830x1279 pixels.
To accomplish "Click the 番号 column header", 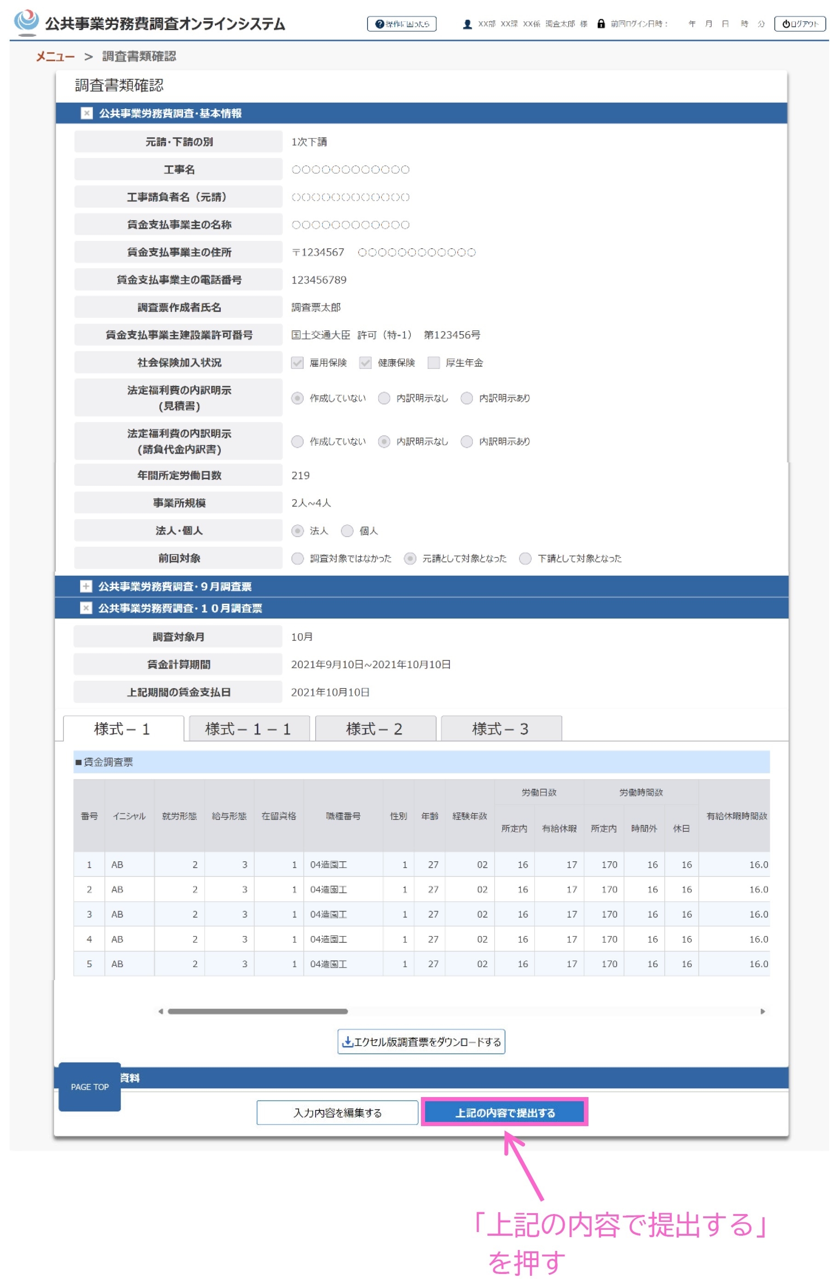I will [x=89, y=815].
